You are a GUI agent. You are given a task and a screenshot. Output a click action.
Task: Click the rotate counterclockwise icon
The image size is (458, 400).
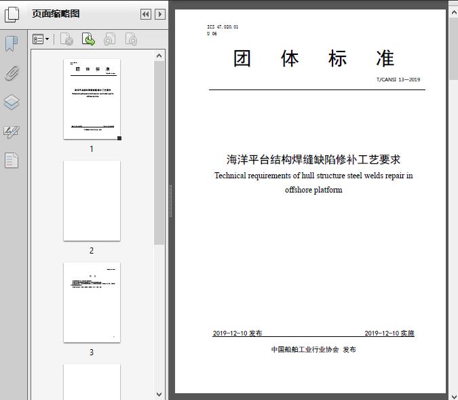click(110, 40)
